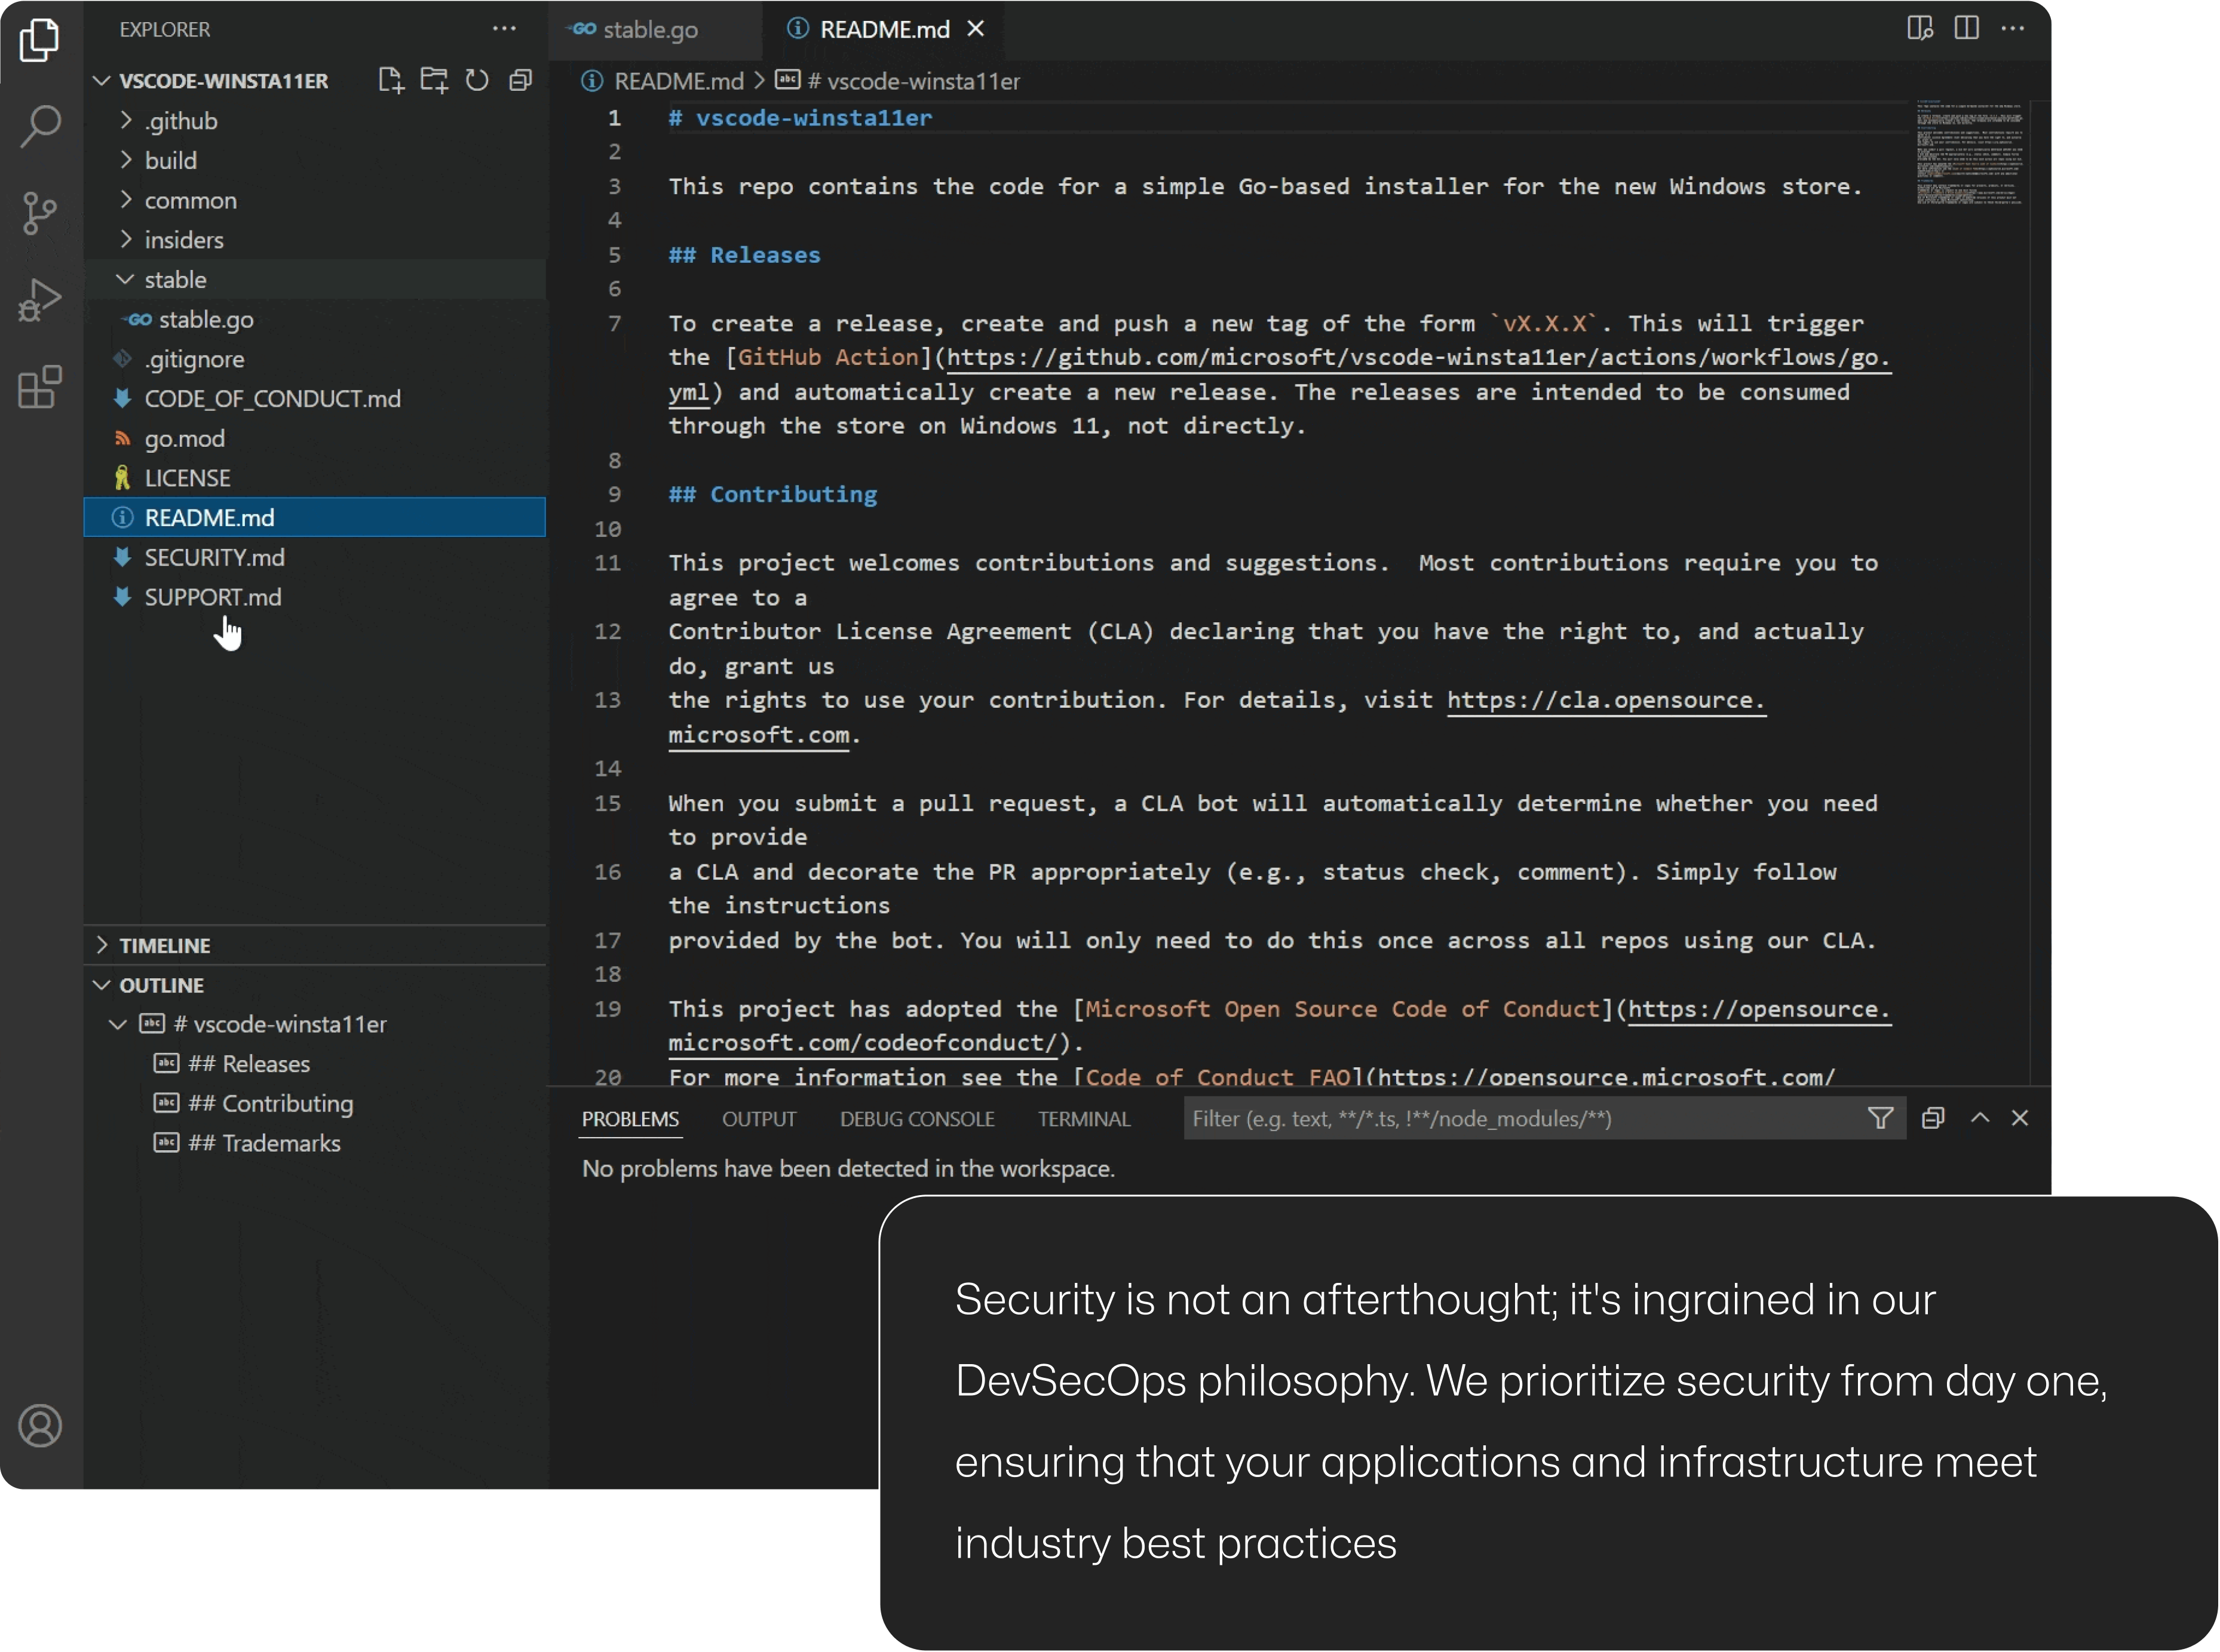Open the Explorer view in activity bar

pyautogui.click(x=40, y=40)
